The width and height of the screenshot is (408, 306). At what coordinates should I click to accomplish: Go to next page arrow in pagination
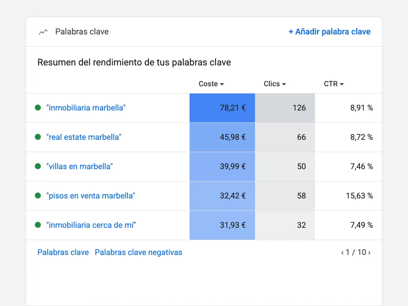(369, 252)
